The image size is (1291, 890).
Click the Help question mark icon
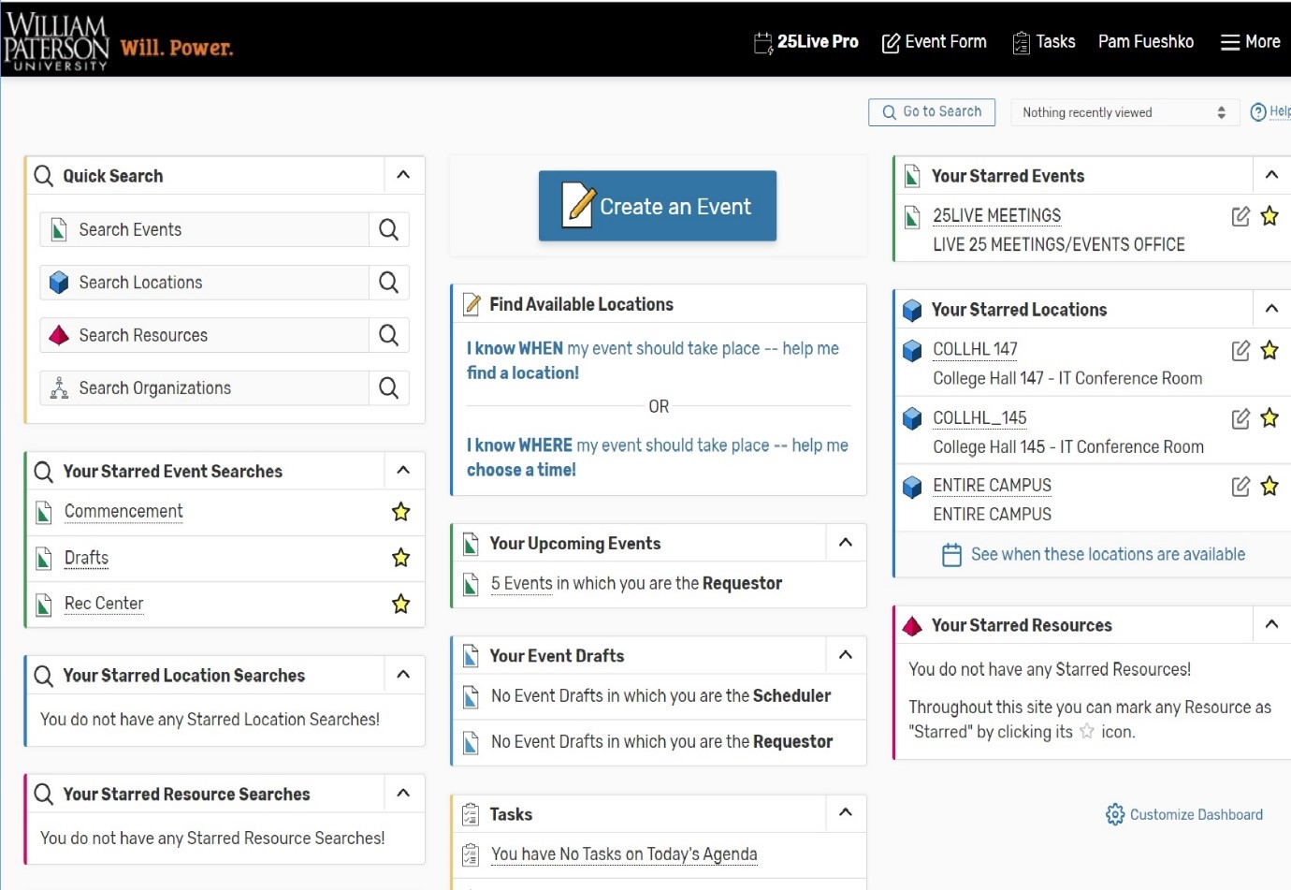coord(1258,112)
